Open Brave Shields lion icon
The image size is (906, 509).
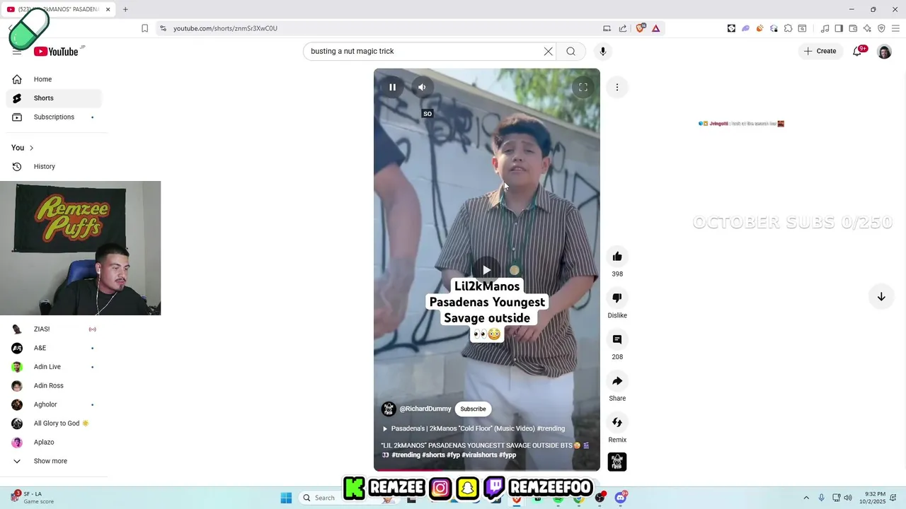[641, 28]
